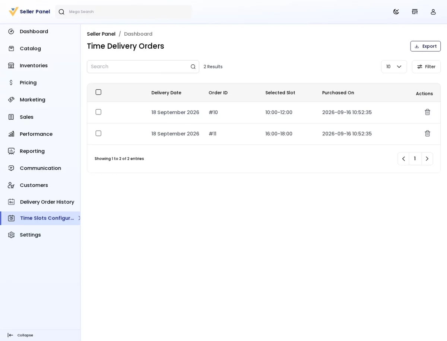Viewport: 447px width, 341px height.
Task: Focus the table Search input
Action: point(143,67)
